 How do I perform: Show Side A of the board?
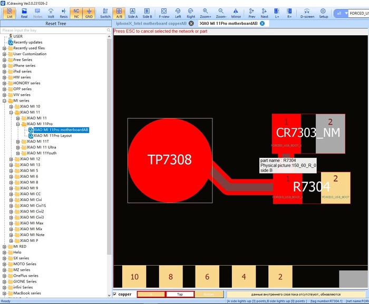click(133, 13)
